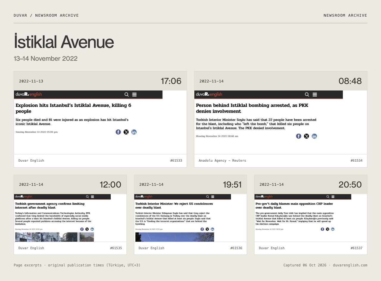
Task: Open hamburger menu in the 17:06 explosion excerpt
Action: click(x=135, y=95)
